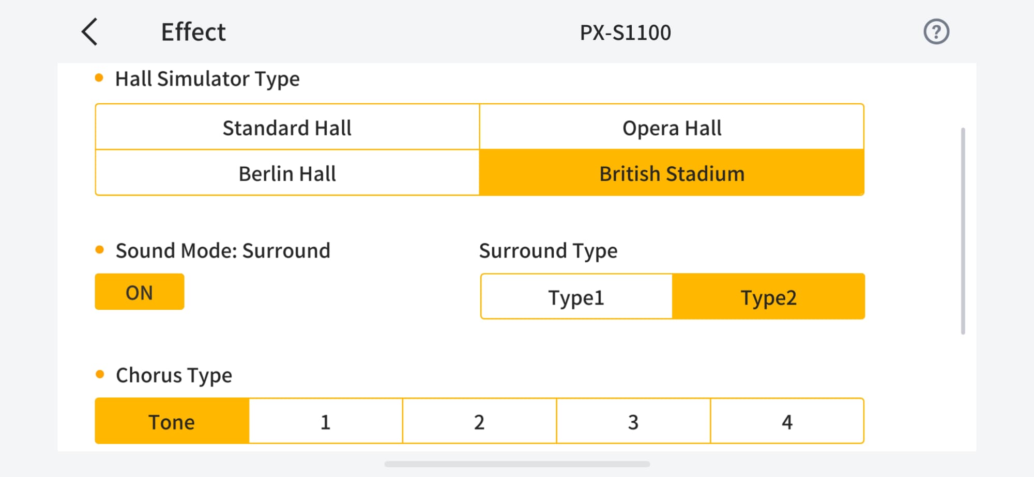Choose Chorus Type 2
Screen dimensions: 1034x477
coord(479,421)
